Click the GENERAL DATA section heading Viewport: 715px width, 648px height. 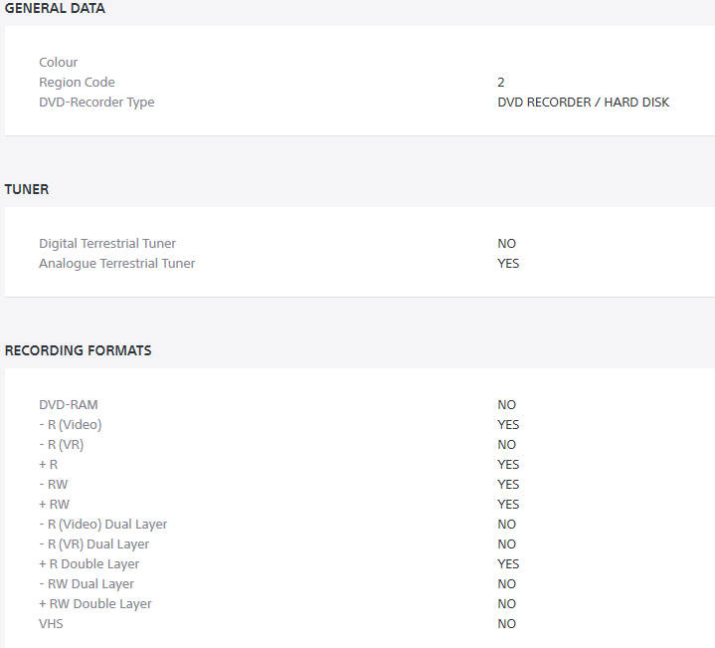(55, 9)
